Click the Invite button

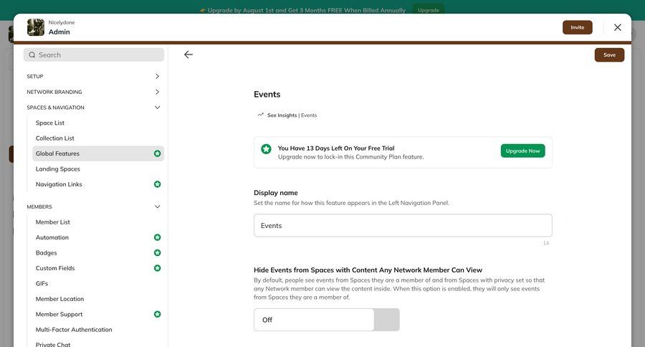[x=578, y=27]
